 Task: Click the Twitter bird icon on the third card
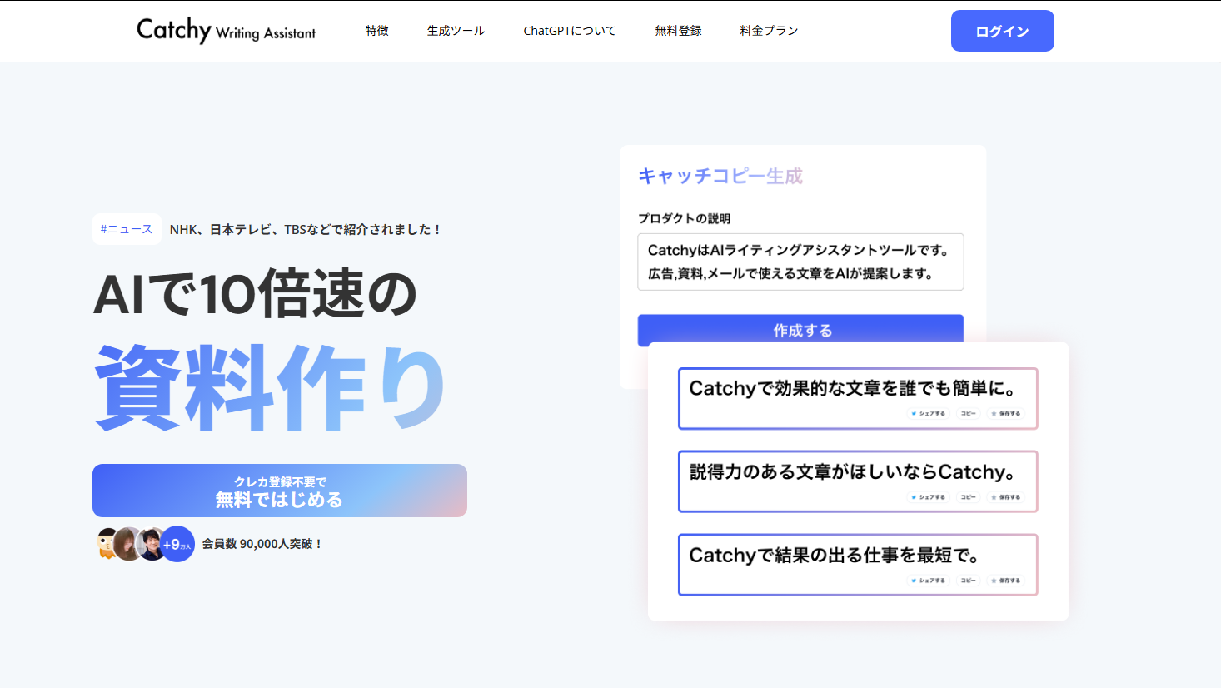[x=914, y=580]
